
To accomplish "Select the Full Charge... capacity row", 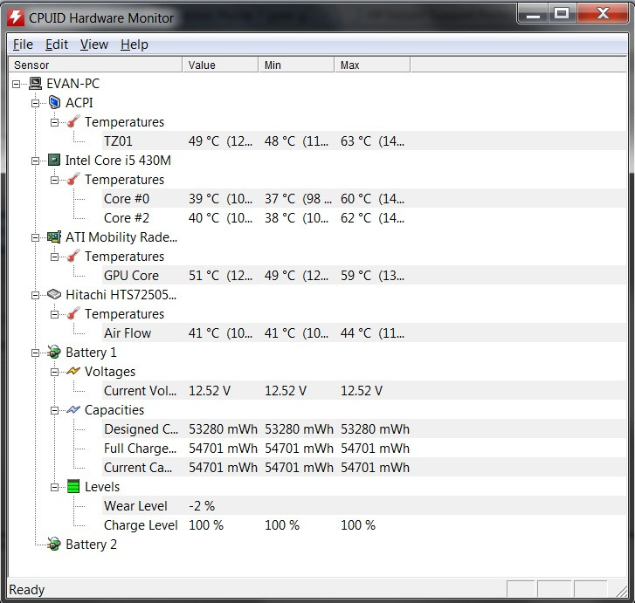I will pos(364,448).
